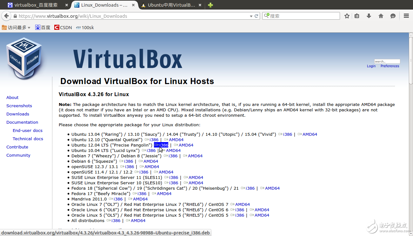Open the Preferences link

390,66
